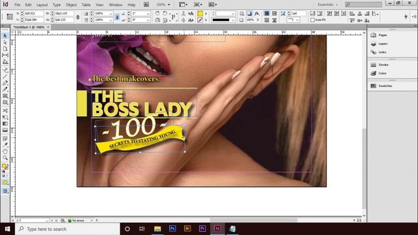The height and width of the screenshot is (235, 418).
Task: Open the File menu
Action: tap(18, 5)
